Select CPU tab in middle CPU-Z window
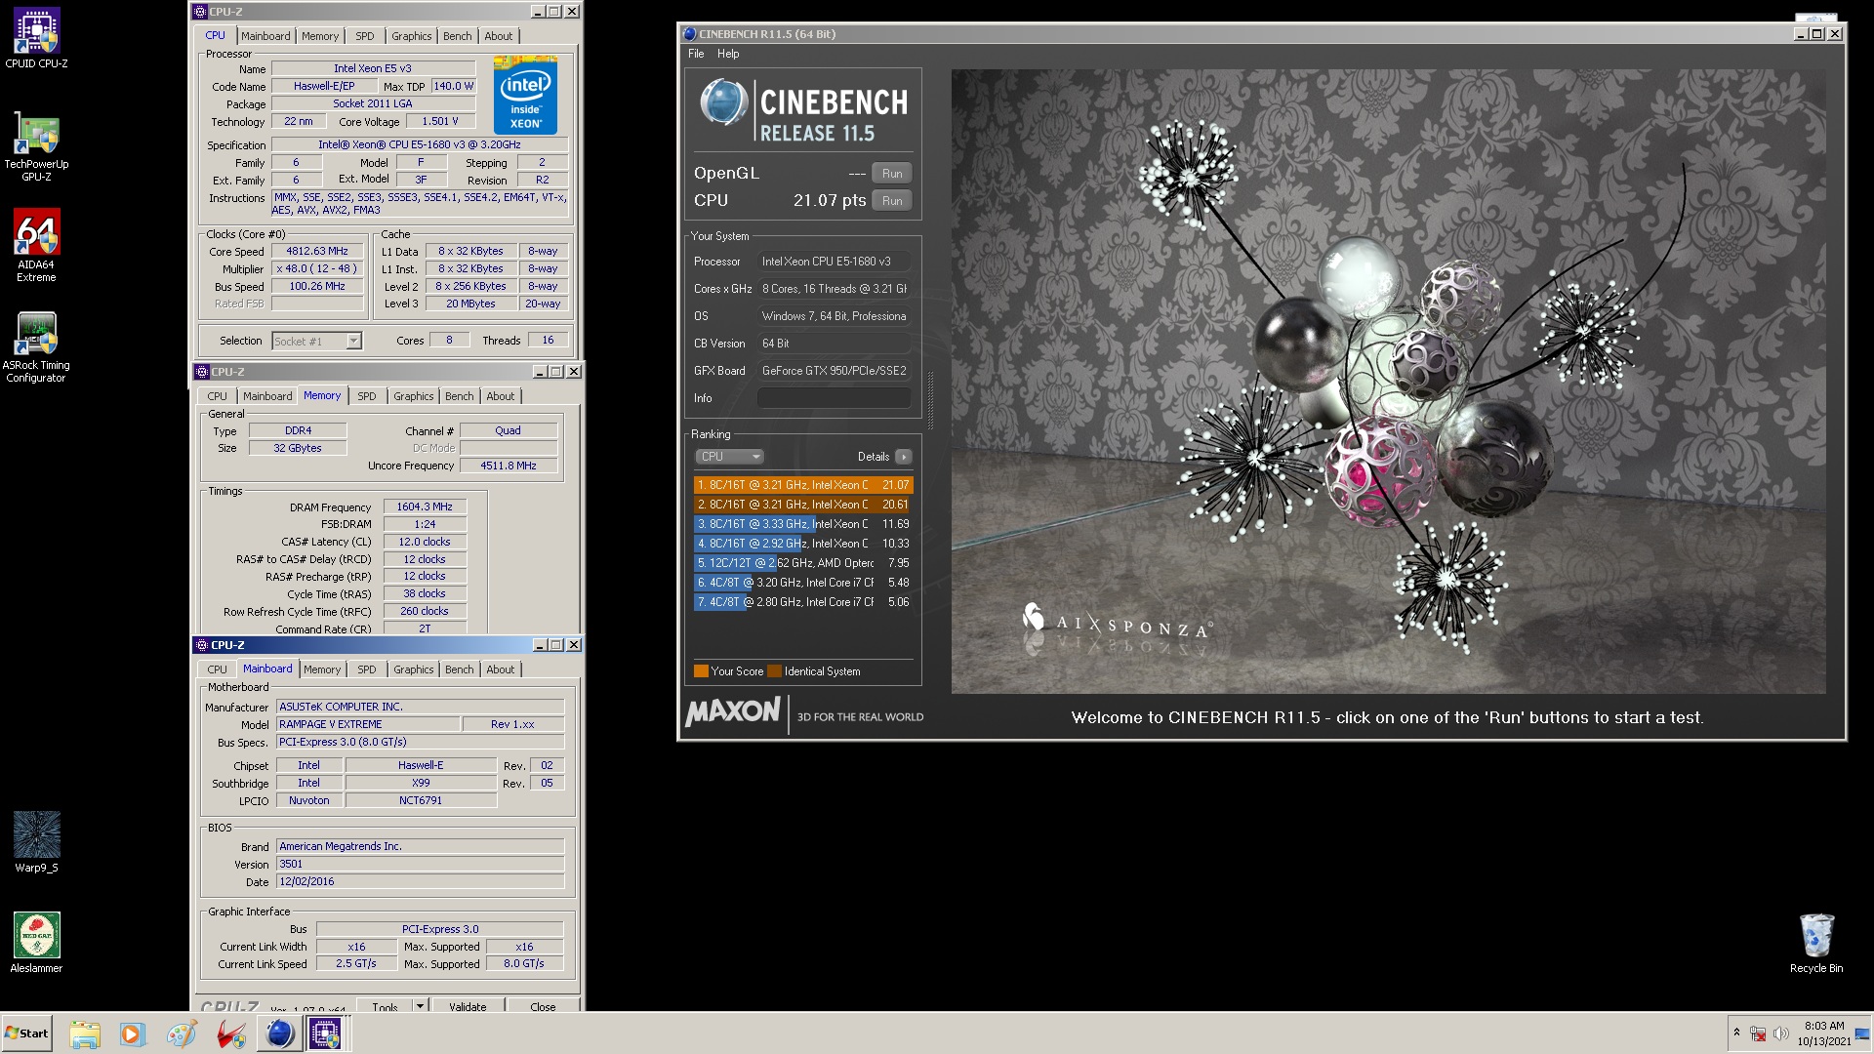Image resolution: width=1874 pixels, height=1054 pixels. [x=217, y=396]
